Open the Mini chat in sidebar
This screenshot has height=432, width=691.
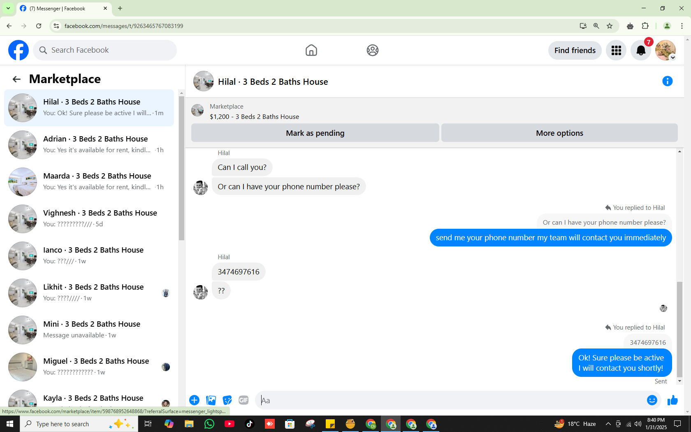point(89,330)
